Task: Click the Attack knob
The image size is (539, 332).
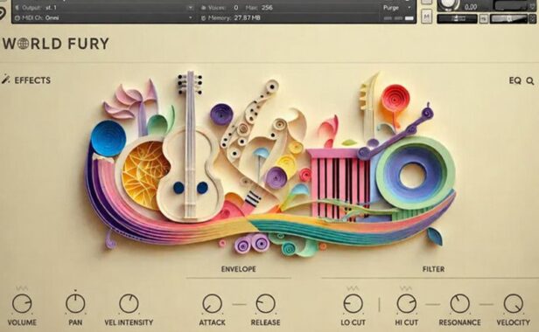Action: [212, 303]
